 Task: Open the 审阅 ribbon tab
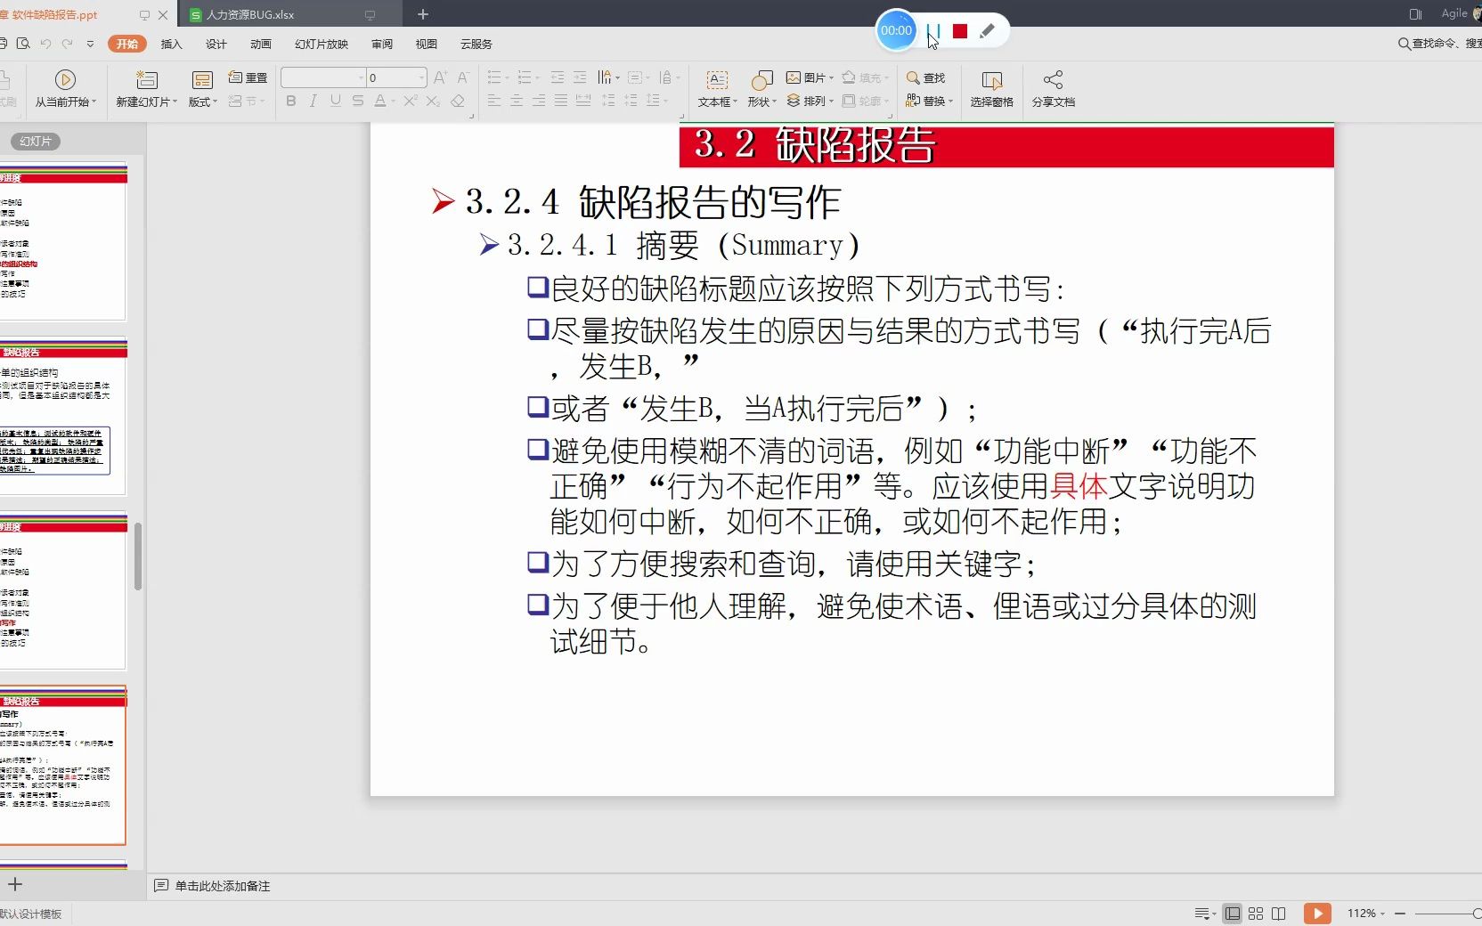[382, 44]
